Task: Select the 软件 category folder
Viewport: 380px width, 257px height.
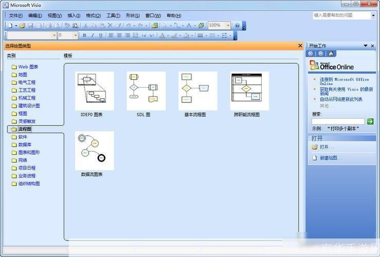Action: (20, 137)
